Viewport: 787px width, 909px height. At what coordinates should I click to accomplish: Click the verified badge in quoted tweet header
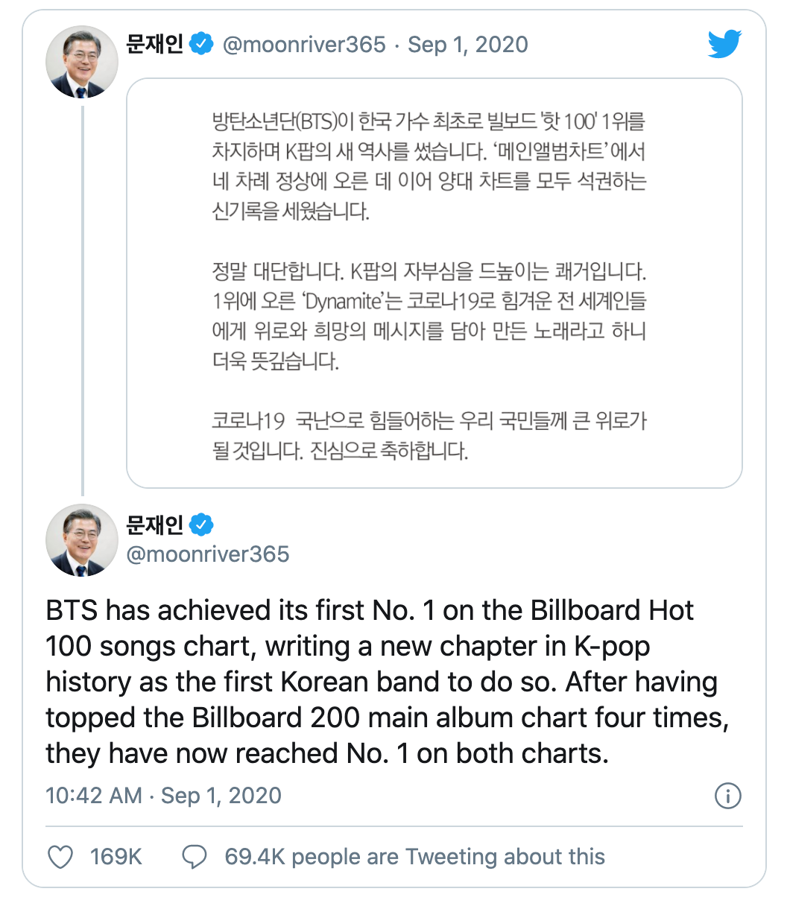(201, 44)
